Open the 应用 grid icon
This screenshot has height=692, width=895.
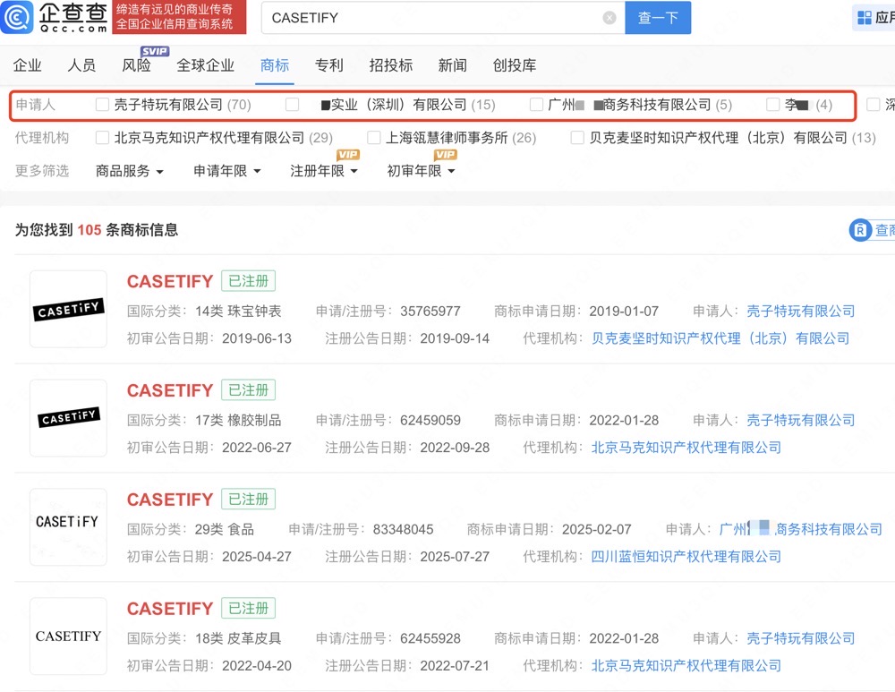[x=865, y=18]
